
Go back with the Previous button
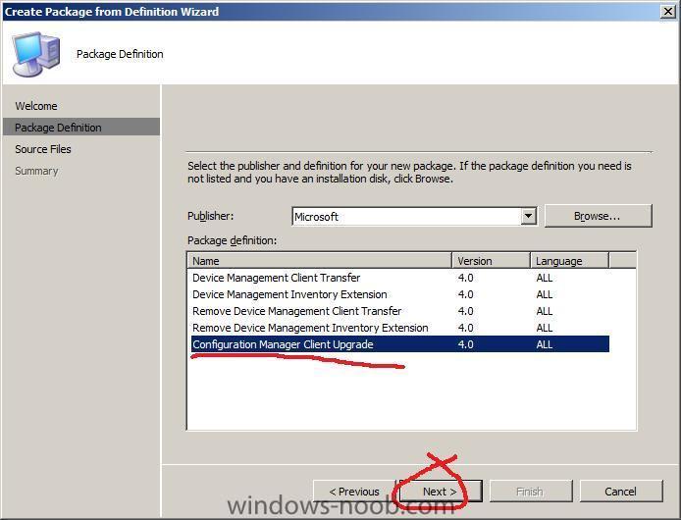(354, 492)
